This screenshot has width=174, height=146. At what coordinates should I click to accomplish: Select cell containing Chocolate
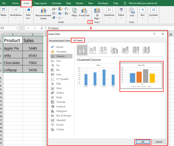(13, 62)
